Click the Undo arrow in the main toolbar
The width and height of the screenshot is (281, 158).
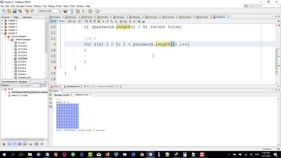pyautogui.click(x=27, y=11)
